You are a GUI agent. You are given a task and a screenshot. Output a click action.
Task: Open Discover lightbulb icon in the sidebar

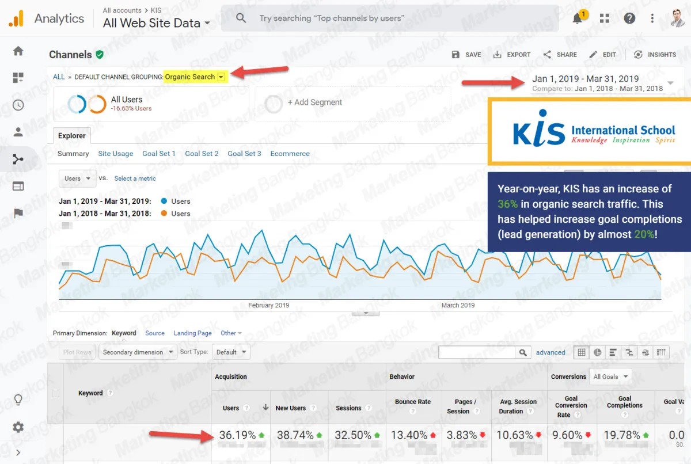18,400
